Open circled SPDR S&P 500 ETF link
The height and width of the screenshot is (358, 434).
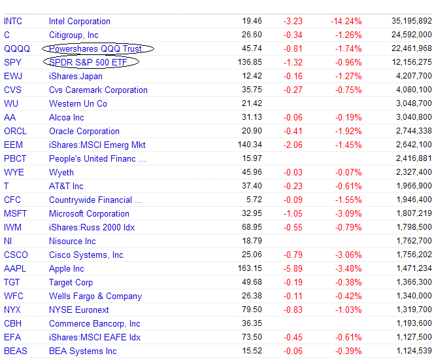[x=88, y=63]
